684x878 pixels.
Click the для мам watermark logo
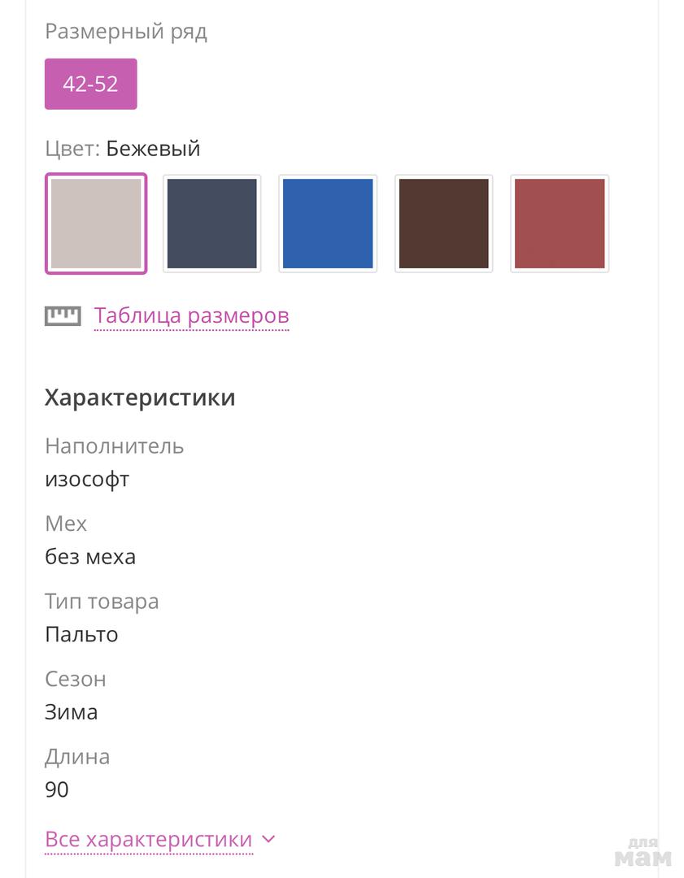coord(643,851)
